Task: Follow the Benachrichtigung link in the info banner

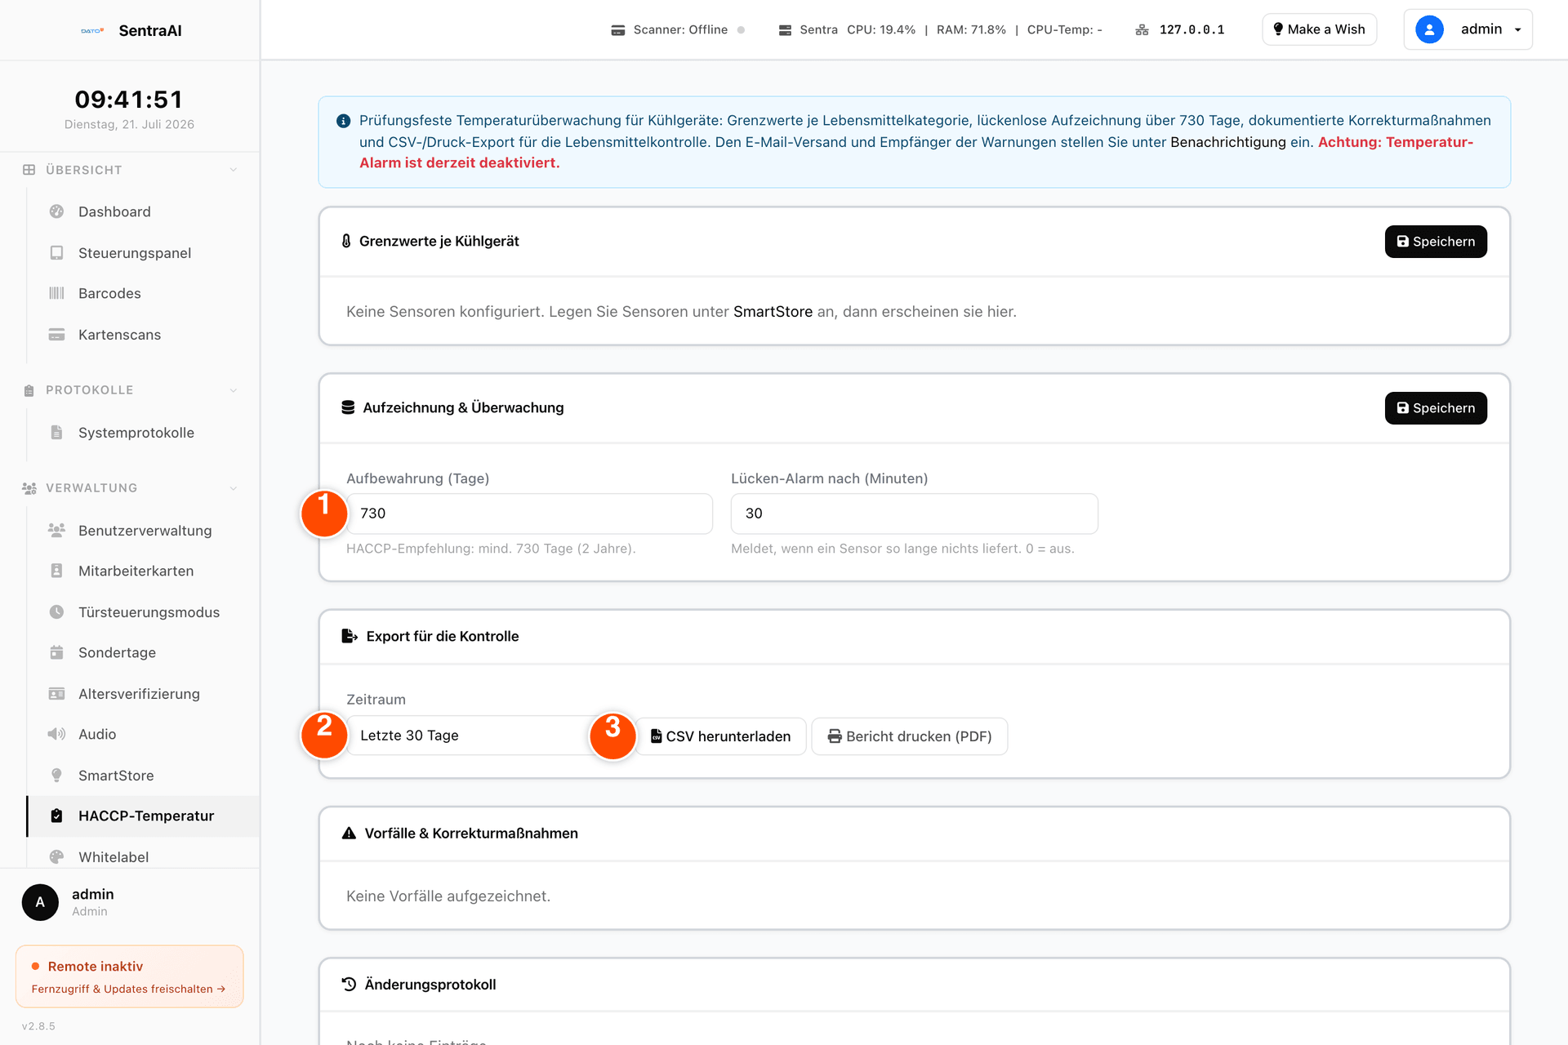Action: coord(1228,142)
